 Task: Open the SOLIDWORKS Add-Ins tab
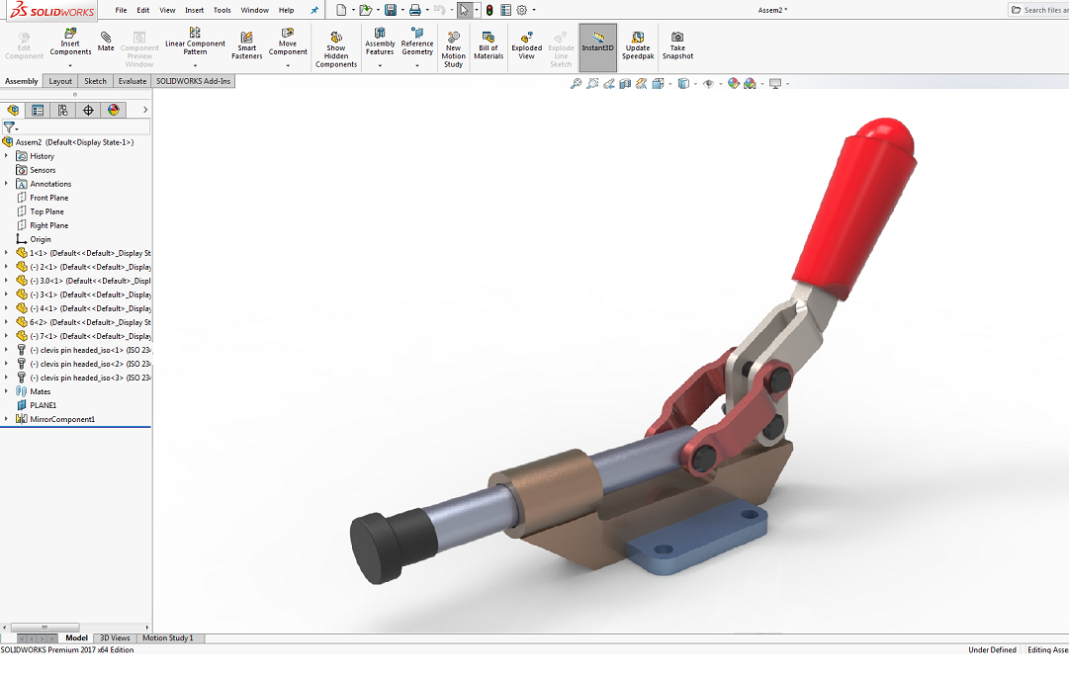click(194, 81)
